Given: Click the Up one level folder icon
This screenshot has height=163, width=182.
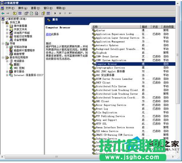Looking at the screenshot, I should [x=15, y=13].
